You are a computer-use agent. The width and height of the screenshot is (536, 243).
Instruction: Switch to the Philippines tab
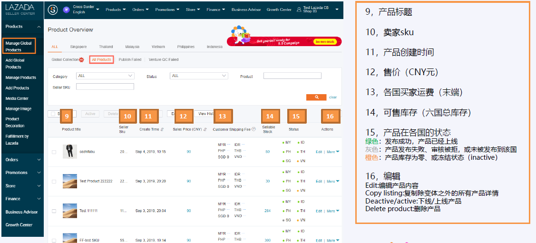[186, 47]
